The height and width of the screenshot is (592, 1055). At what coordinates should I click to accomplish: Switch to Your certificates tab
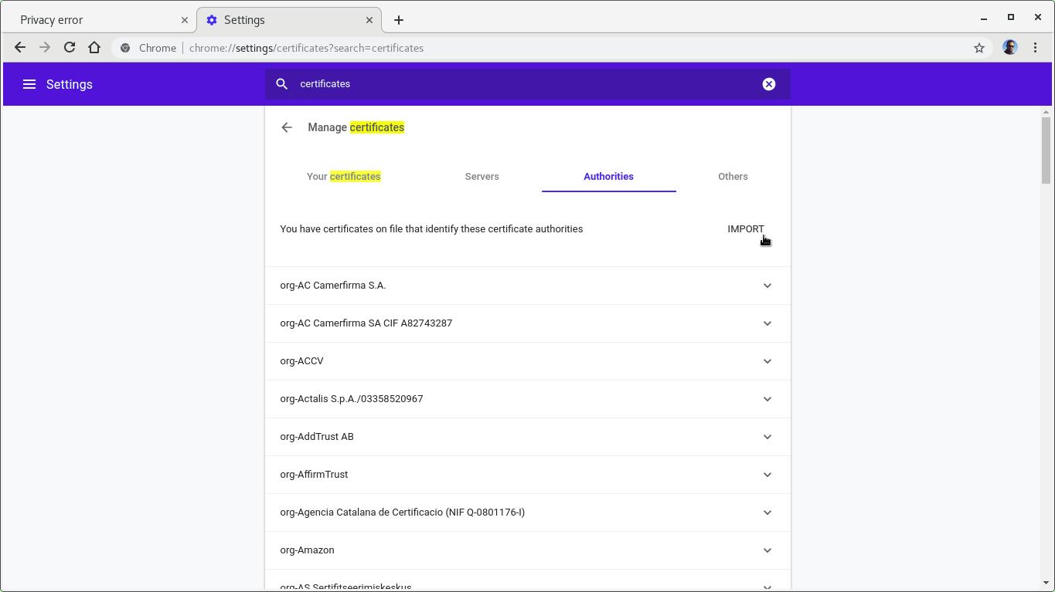coord(343,177)
